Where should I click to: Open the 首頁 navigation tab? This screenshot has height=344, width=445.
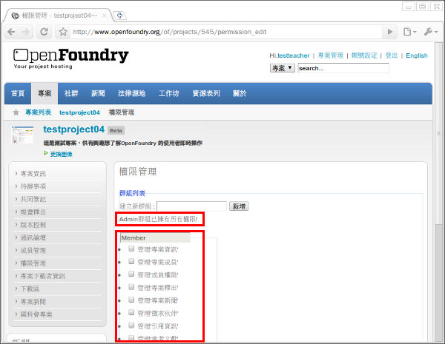tap(18, 93)
